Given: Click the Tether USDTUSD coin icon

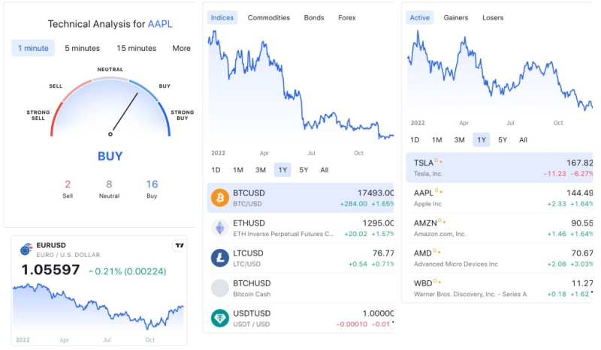Looking at the screenshot, I should (220, 319).
